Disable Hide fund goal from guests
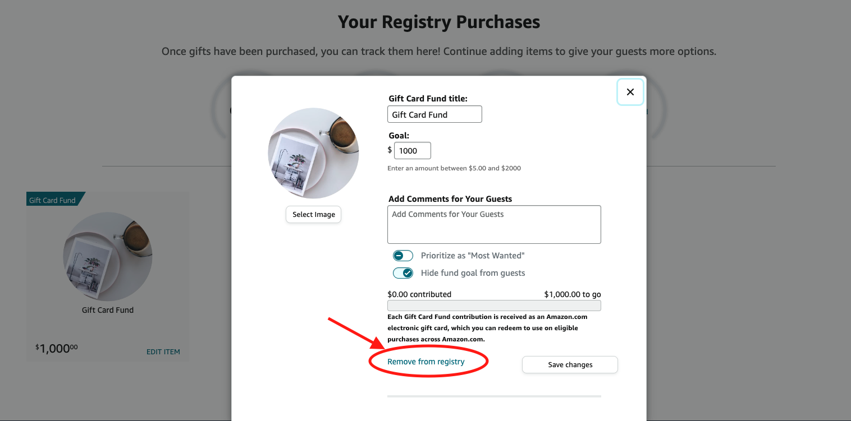Viewport: 851px width, 421px height. click(x=403, y=273)
